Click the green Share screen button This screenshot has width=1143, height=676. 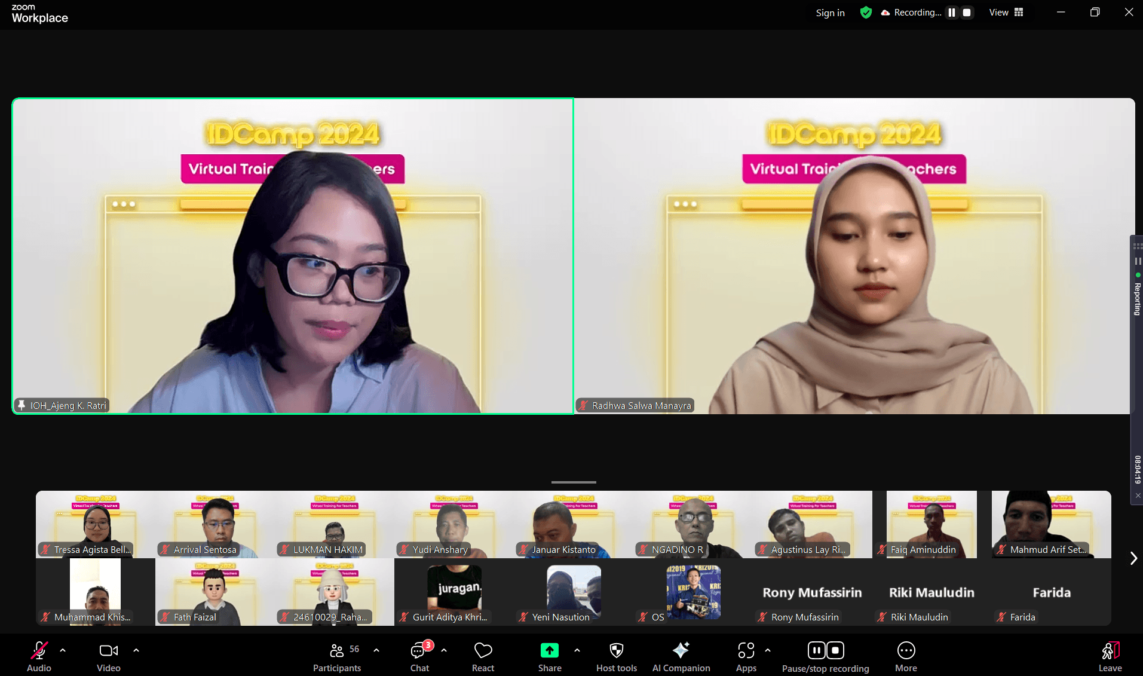coord(550,650)
